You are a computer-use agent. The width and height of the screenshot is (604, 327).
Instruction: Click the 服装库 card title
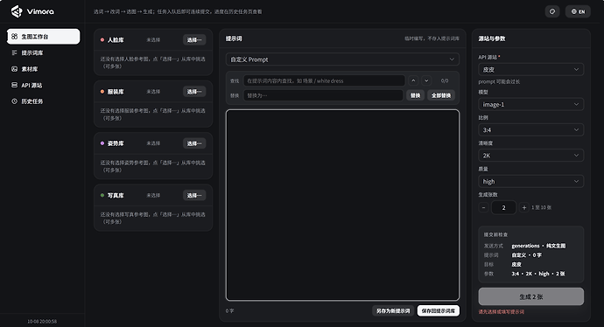tap(116, 92)
